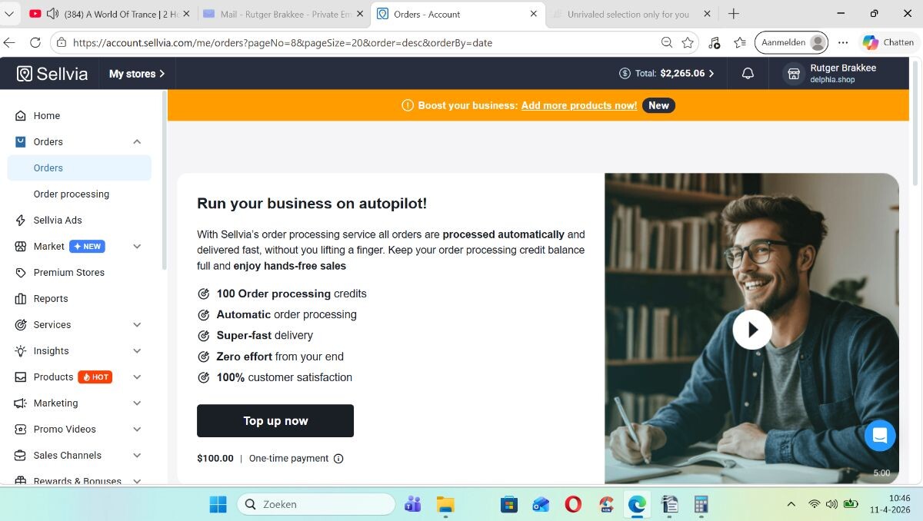This screenshot has width=923, height=521.
Task: Play the autopilot promo video
Action: (752, 330)
